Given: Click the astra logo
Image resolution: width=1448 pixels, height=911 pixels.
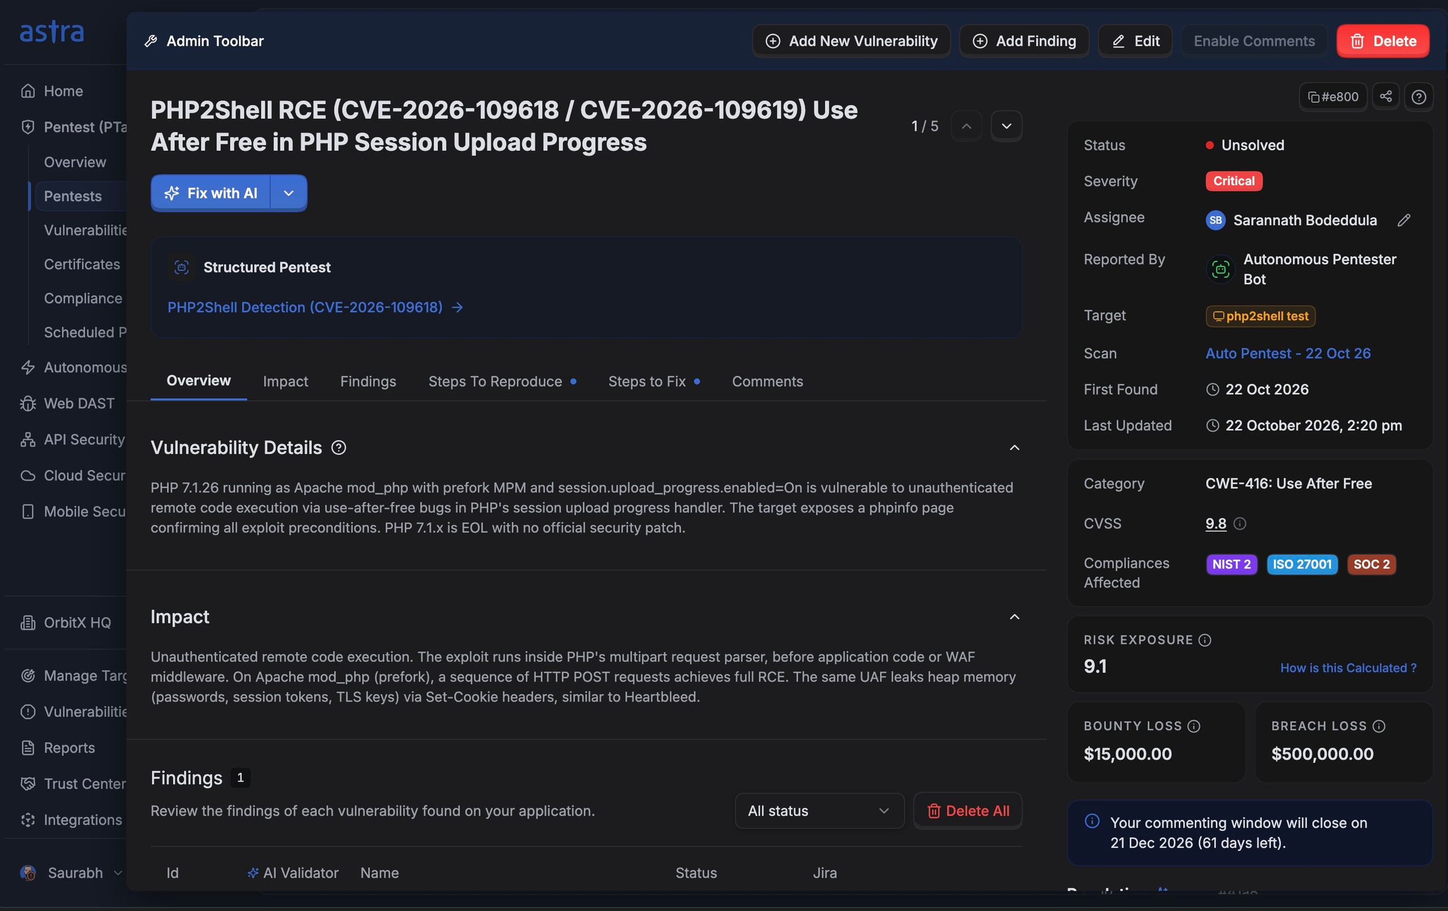Looking at the screenshot, I should click(51, 31).
